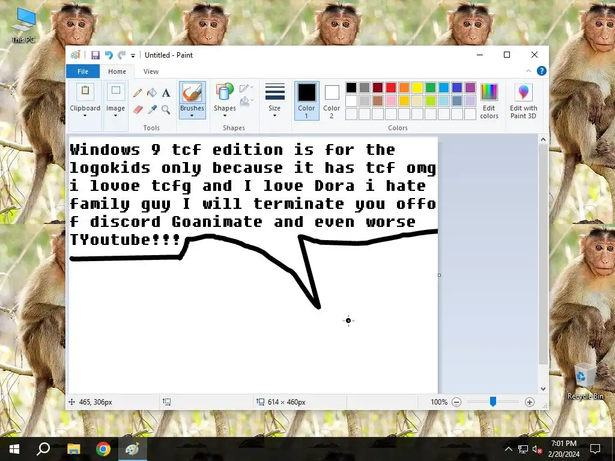Pick the dark red color swatch

coord(378,88)
